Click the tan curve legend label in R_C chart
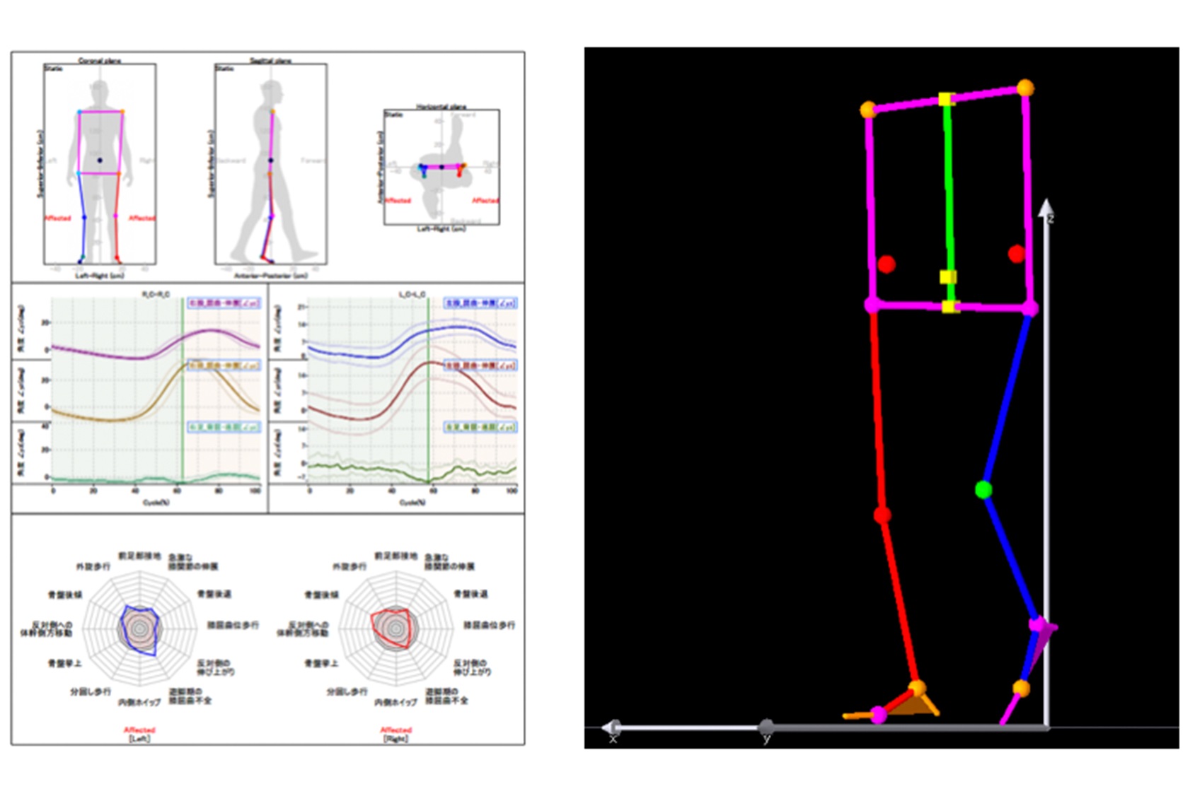Viewport: 1195px width, 796px height. click(x=224, y=365)
